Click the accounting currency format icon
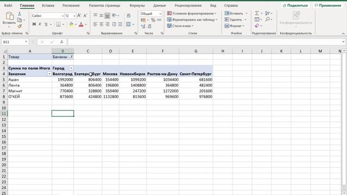 [x=143, y=20]
